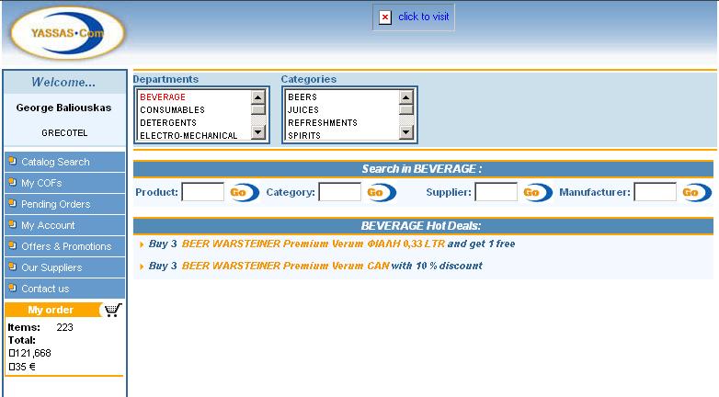Click the 'Search in BEVERAGE' header
Screen dimensions: 719x397
tap(423, 169)
